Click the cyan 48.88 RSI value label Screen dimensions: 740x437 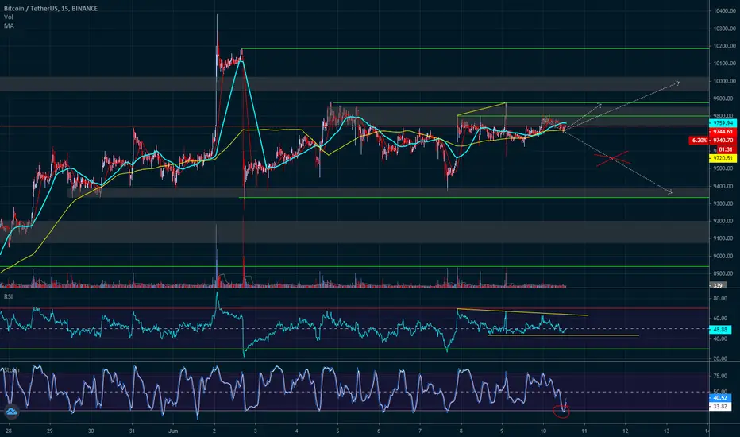tap(720, 329)
